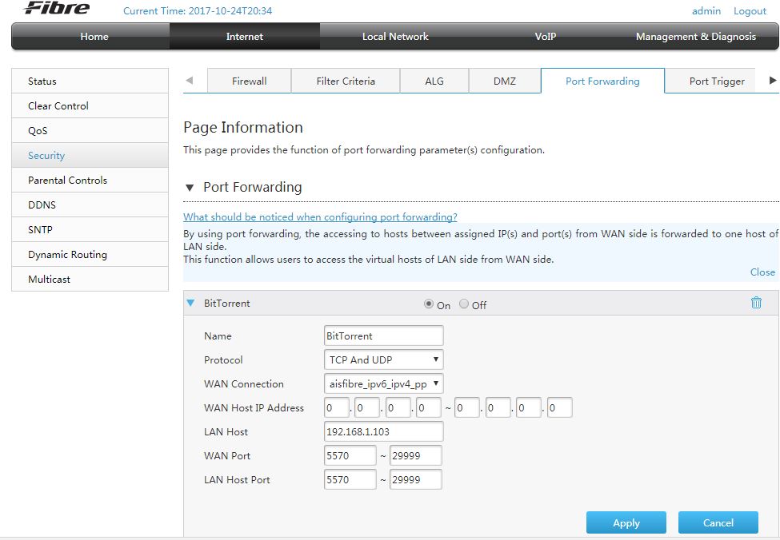The image size is (780, 540).
Task: Open the DMZ tab
Action: coord(504,80)
